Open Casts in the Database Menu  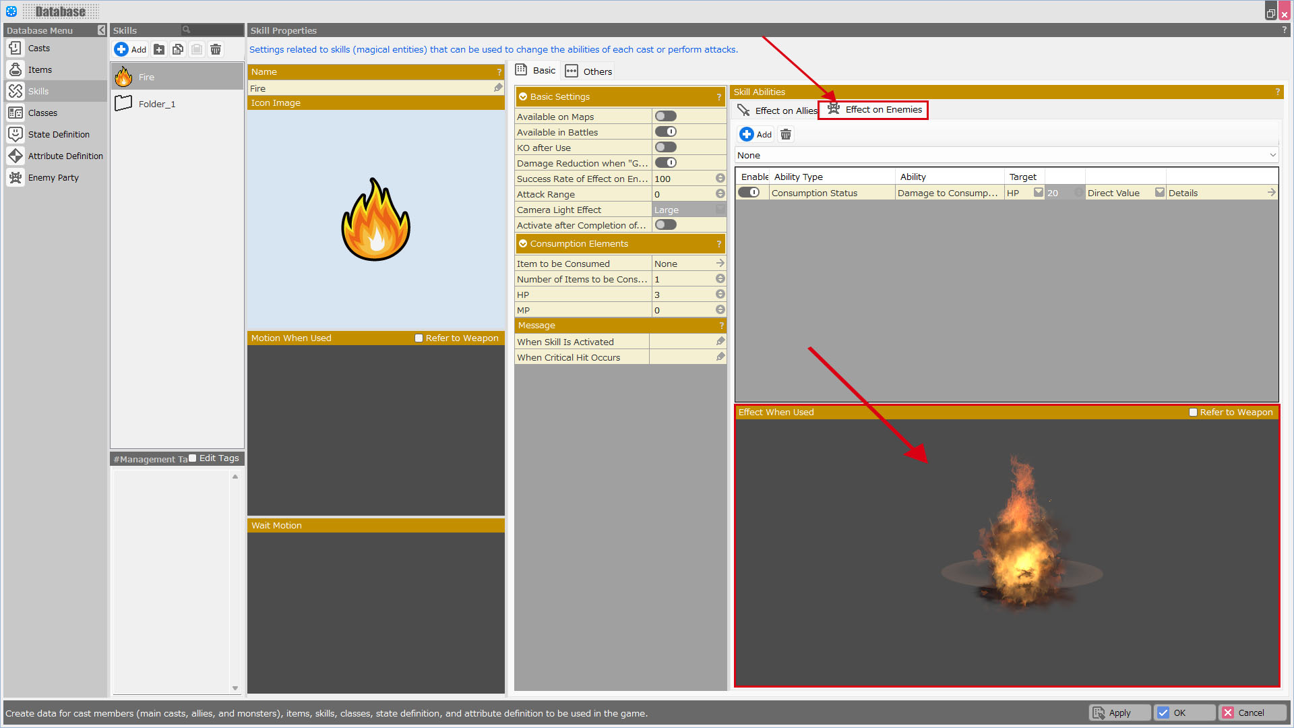click(55, 48)
